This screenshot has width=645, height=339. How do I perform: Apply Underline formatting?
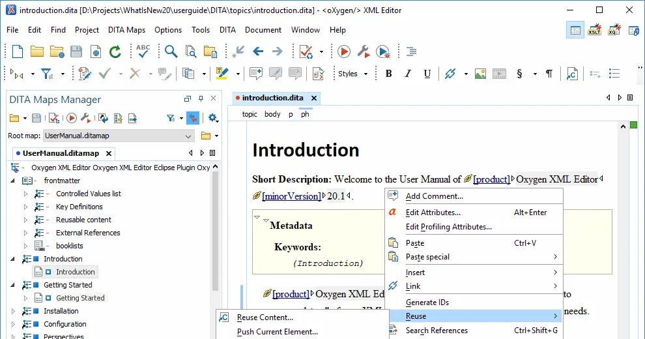pyautogui.click(x=427, y=74)
